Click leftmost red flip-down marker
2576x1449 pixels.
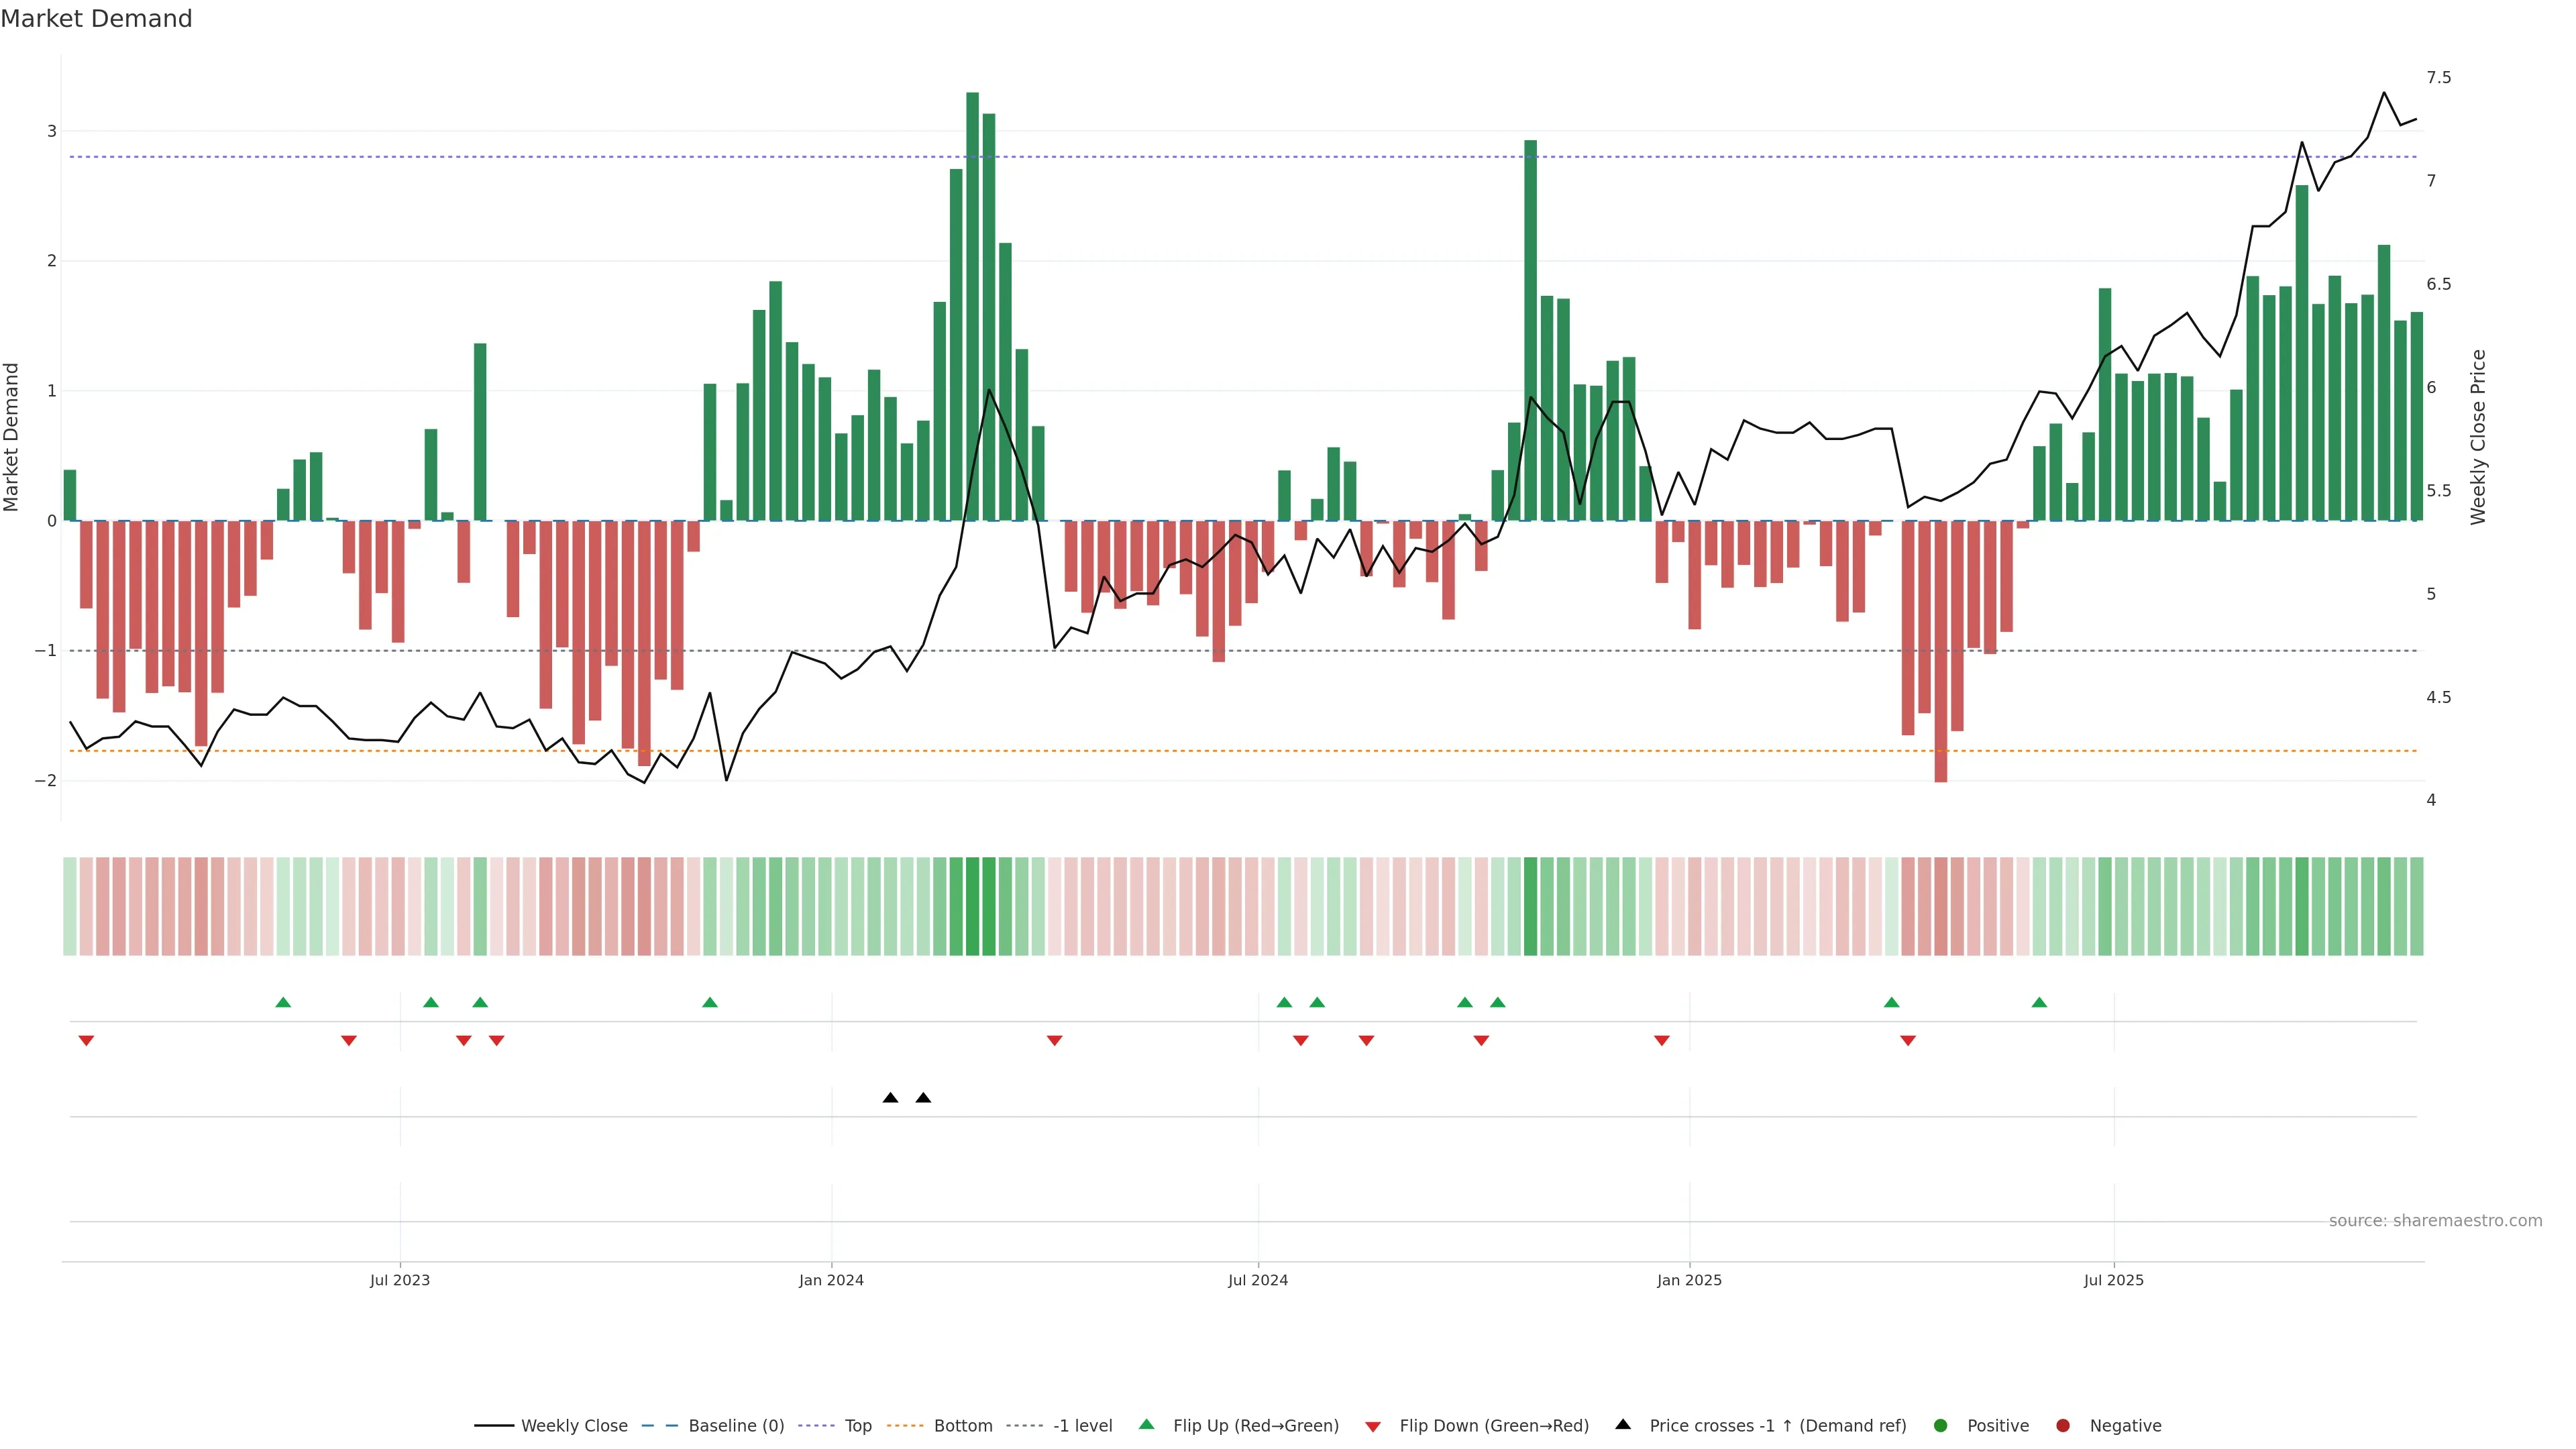click(86, 1041)
